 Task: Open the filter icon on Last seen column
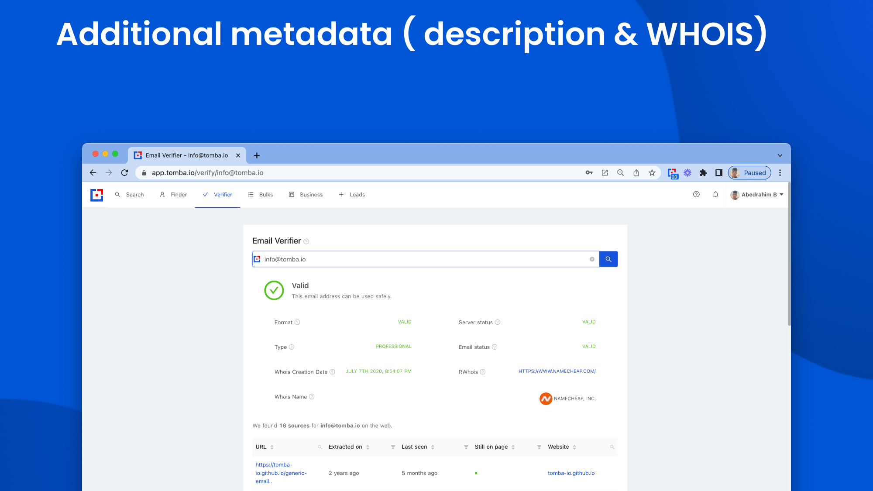coord(466,447)
